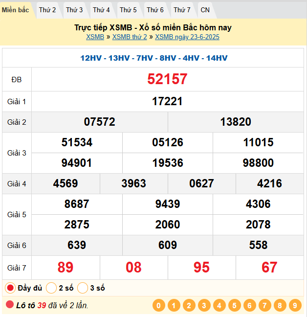Click the Giải 7 row label
This screenshot has height=317, width=307.
17,268
